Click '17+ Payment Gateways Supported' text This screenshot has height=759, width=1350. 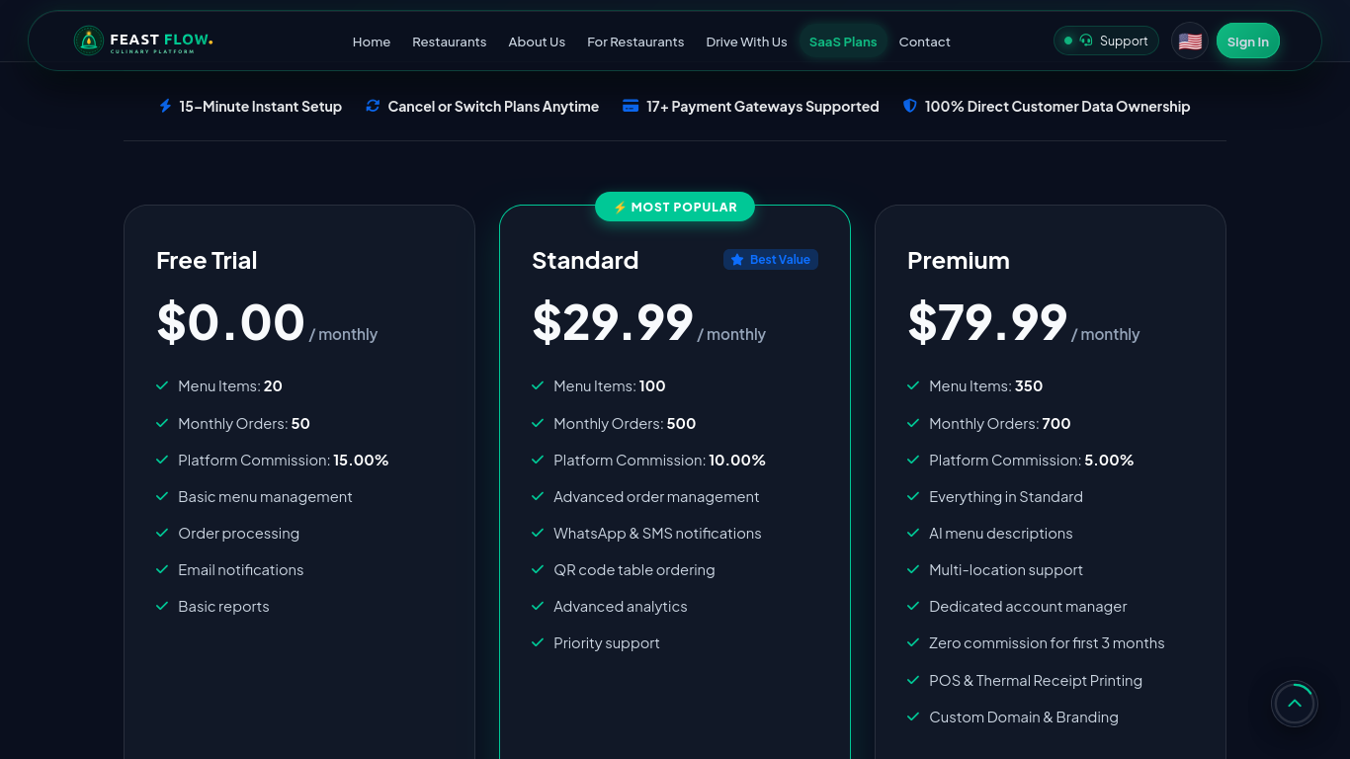[763, 106]
